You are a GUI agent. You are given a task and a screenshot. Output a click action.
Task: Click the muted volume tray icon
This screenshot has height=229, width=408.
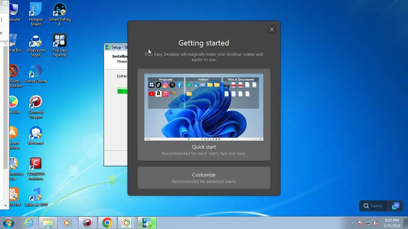click(x=376, y=223)
